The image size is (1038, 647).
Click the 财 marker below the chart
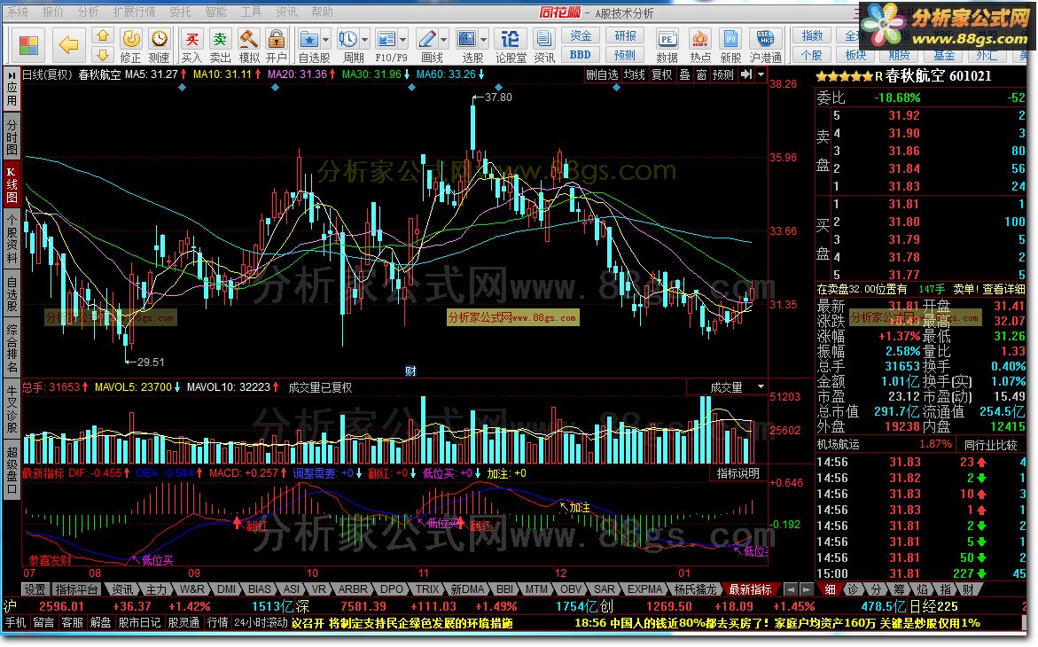click(410, 370)
